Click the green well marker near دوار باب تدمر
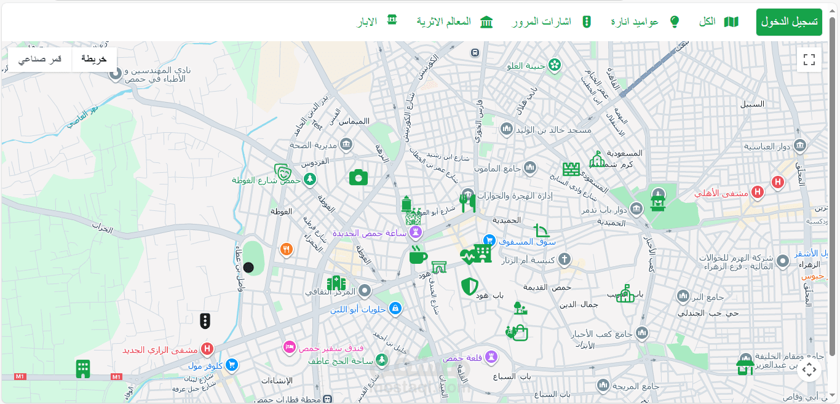The height and width of the screenshot is (404, 840). (659, 203)
